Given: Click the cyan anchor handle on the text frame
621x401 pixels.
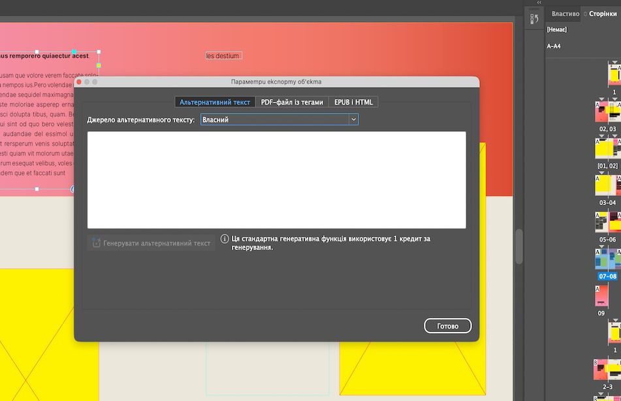Looking at the screenshot, I should (74, 52).
